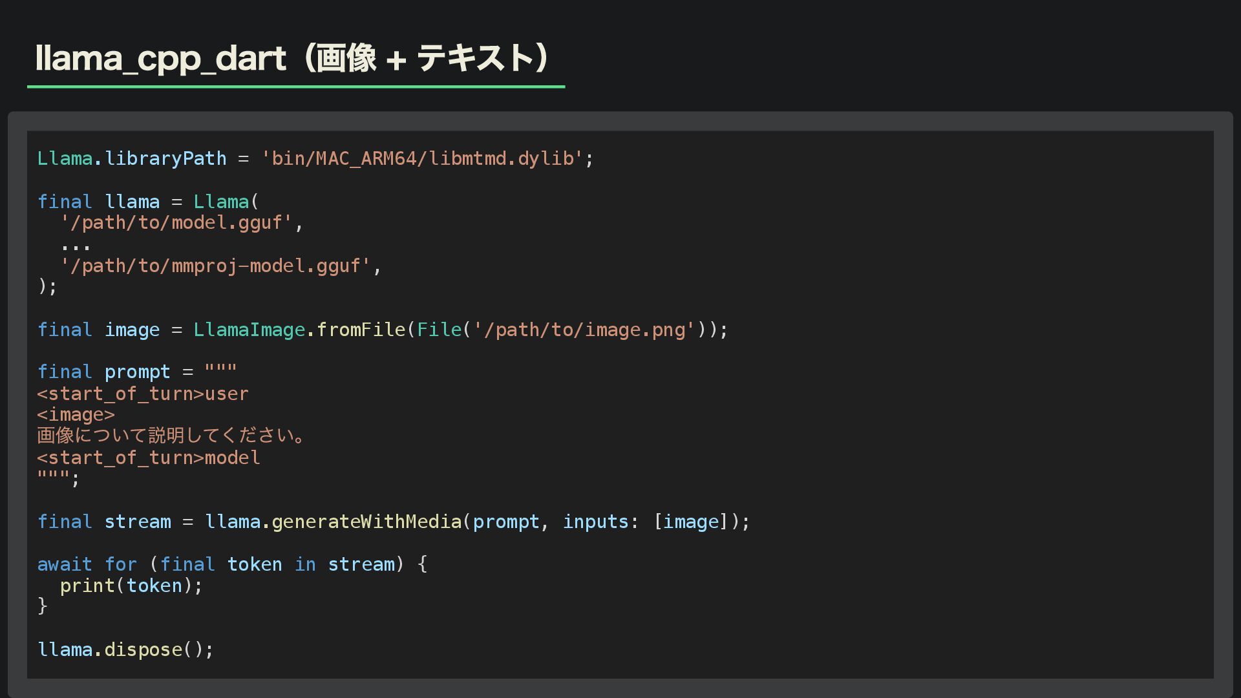This screenshot has width=1241, height=698.
Task: Click the '/path/to/image.png' file path
Action: click(584, 330)
